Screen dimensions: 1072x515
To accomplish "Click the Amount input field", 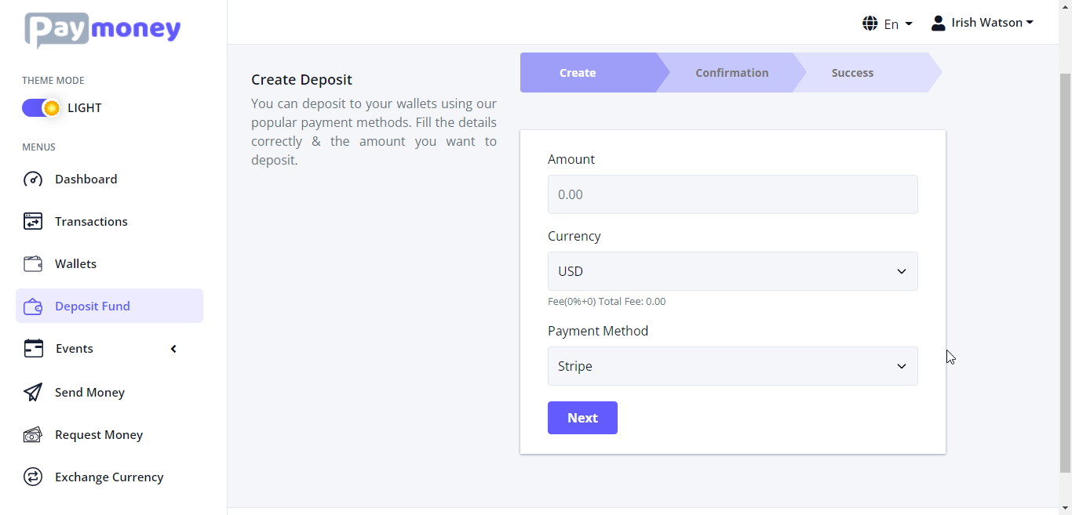I will [732, 194].
